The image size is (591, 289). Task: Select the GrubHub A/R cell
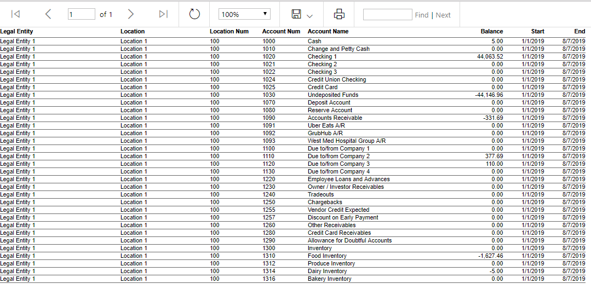(325, 133)
